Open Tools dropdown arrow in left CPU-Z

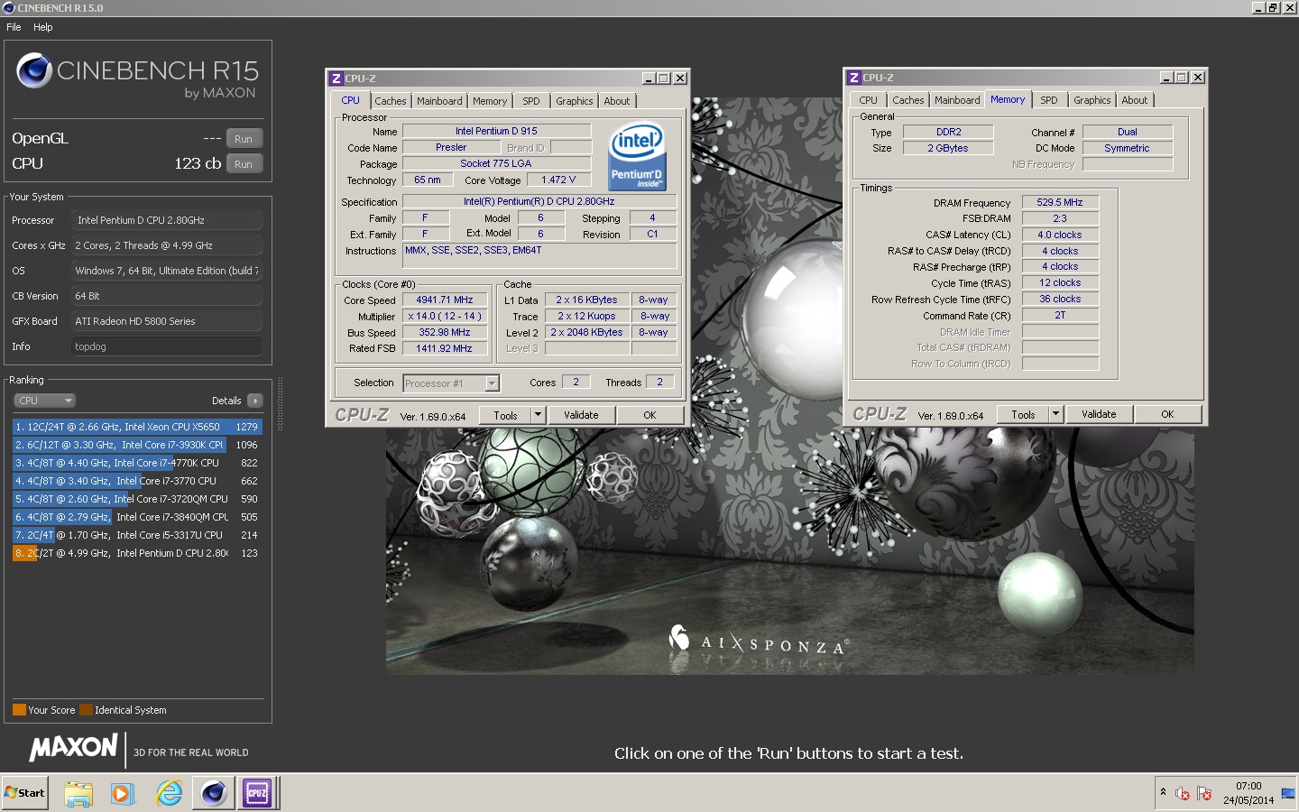coord(539,415)
